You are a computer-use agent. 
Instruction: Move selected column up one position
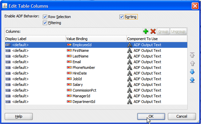[x=192, y=63]
